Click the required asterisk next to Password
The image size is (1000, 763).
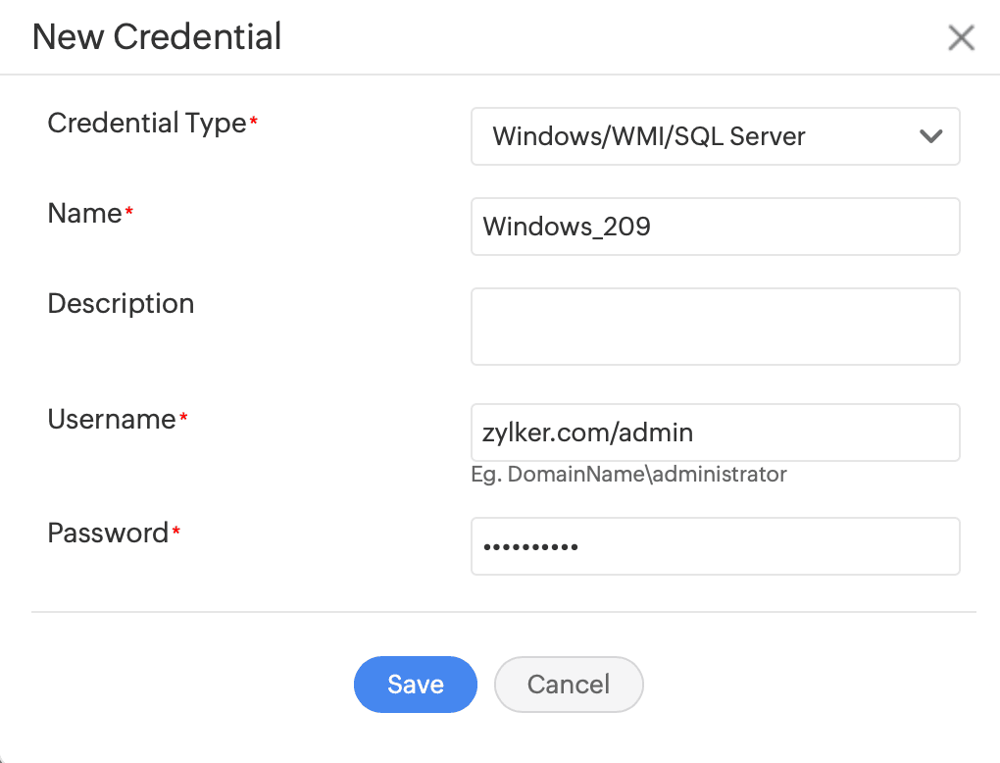(176, 532)
